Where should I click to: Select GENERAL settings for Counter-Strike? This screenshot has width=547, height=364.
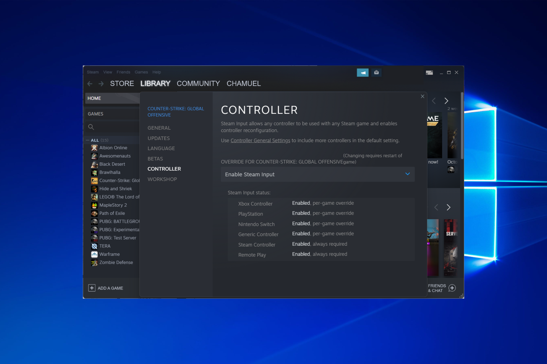(x=159, y=128)
